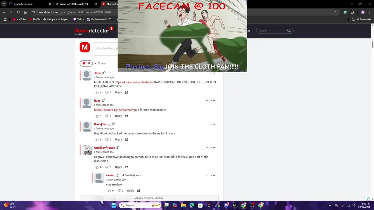Open the three-dot menu on Ryze's comment
Viewport: 374px width, 210px height.
213,101
